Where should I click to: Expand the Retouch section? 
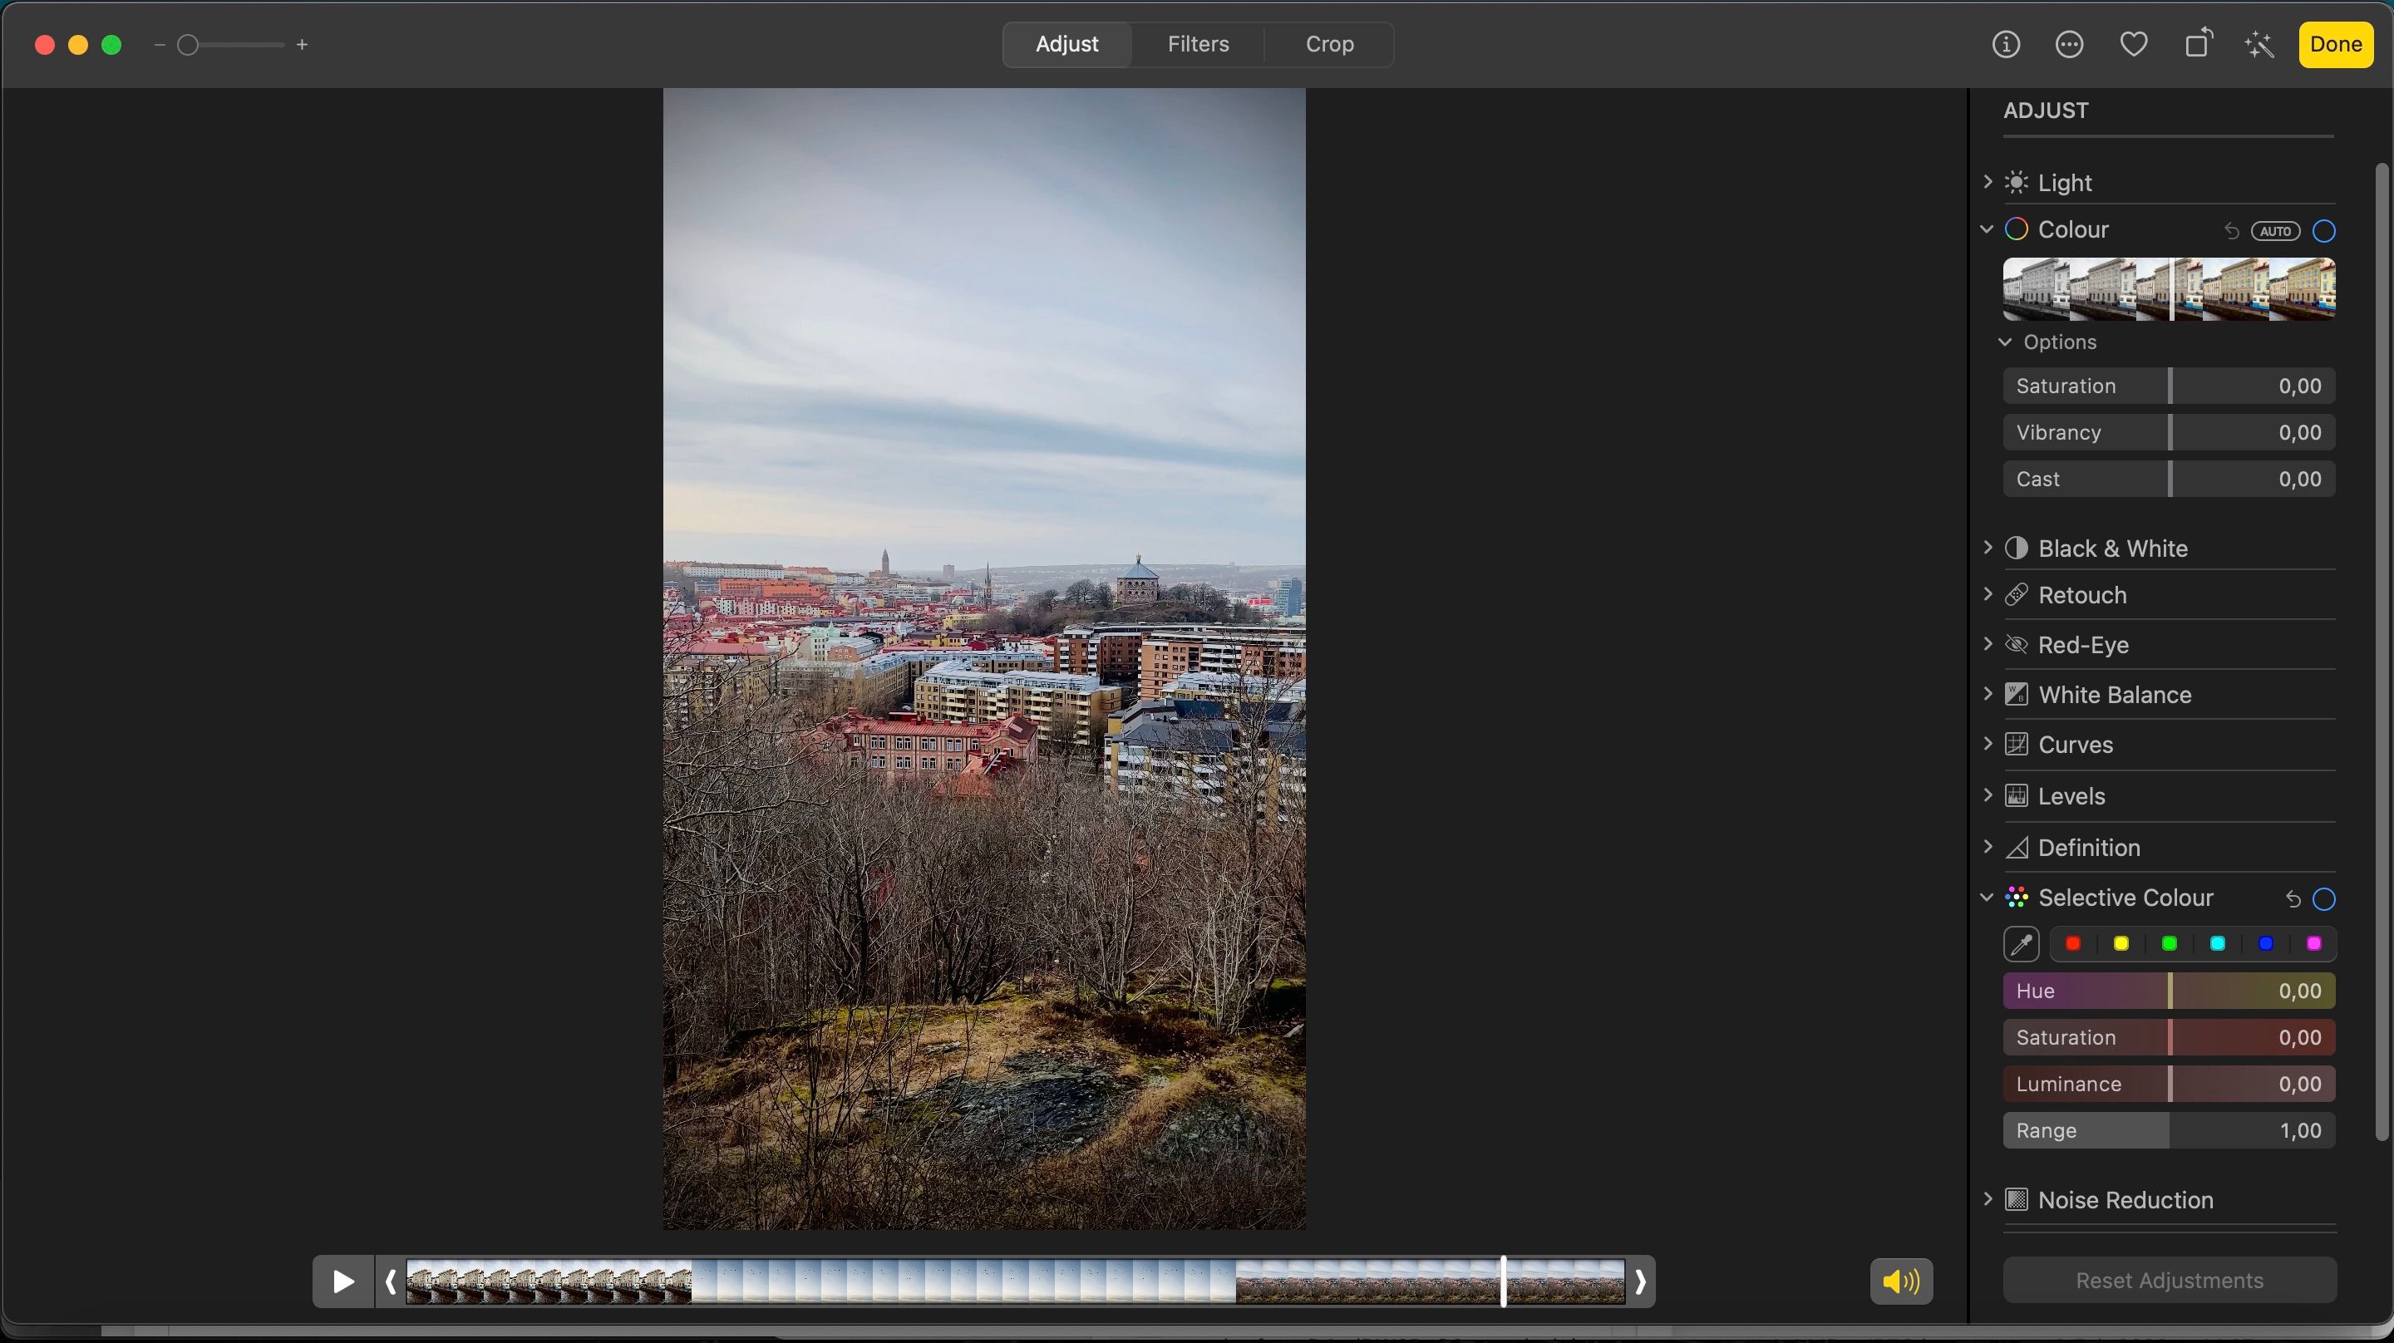1987,594
